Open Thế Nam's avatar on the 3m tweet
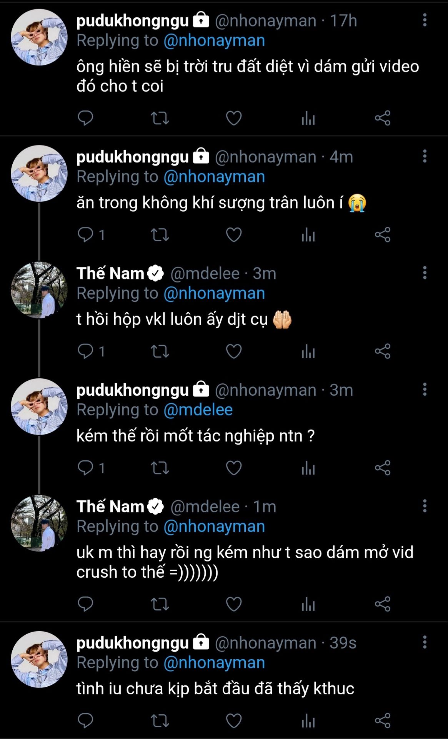Viewport: 448px width, 739px height. [x=39, y=290]
